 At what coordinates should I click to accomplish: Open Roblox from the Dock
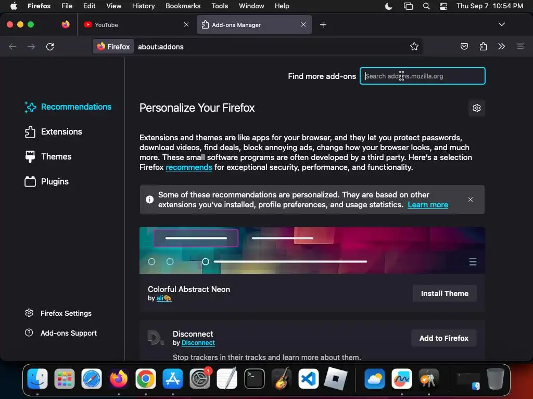[336, 378]
